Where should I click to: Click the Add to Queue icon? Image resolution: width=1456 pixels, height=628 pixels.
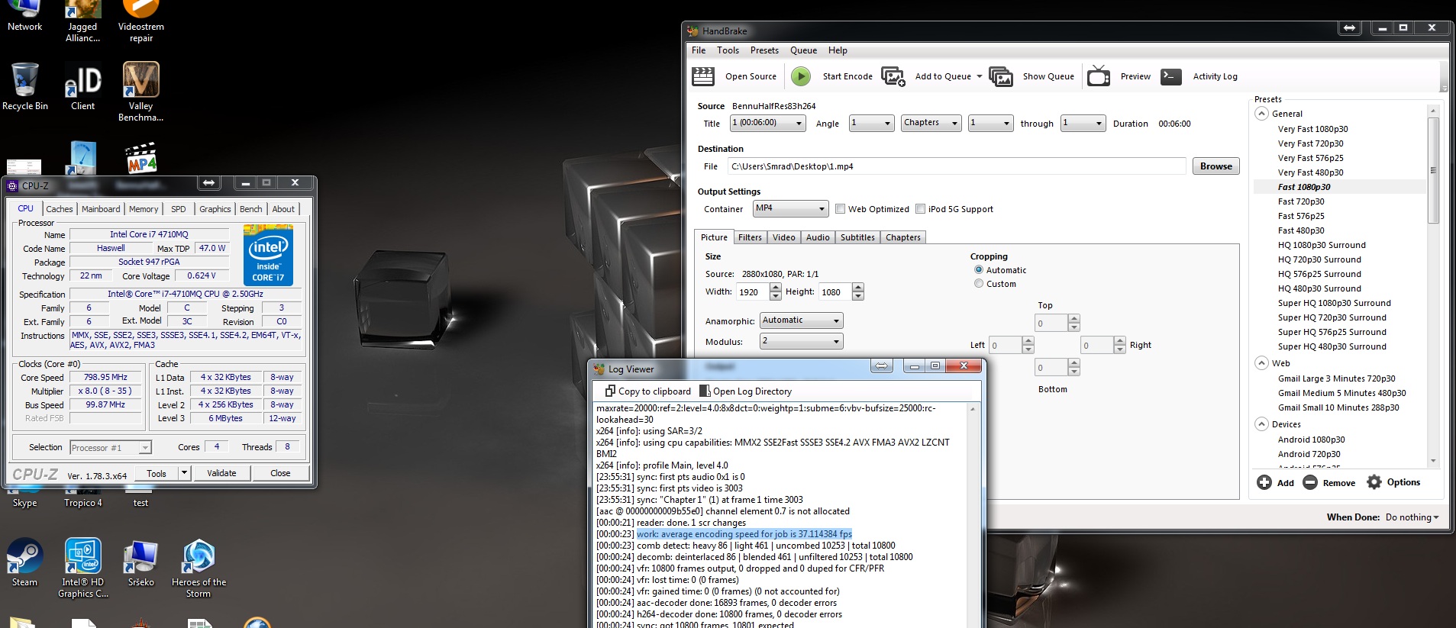(893, 76)
